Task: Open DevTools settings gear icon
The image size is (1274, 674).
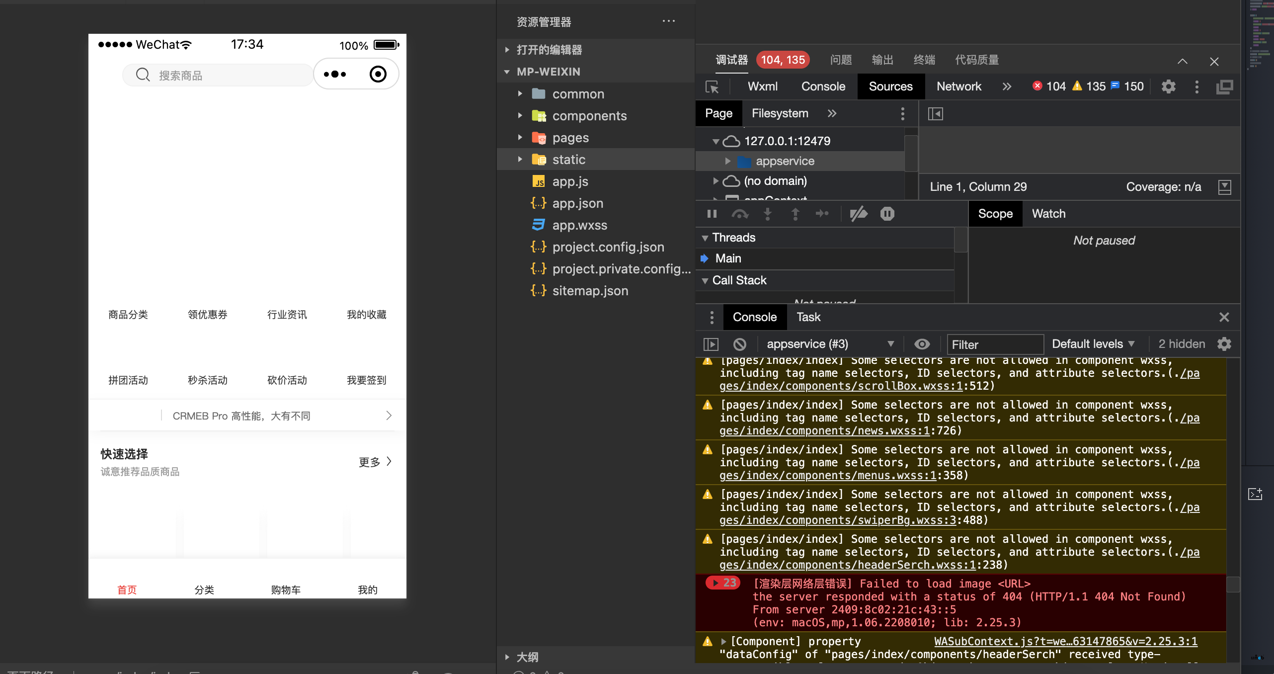Action: pyautogui.click(x=1168, y=87)
